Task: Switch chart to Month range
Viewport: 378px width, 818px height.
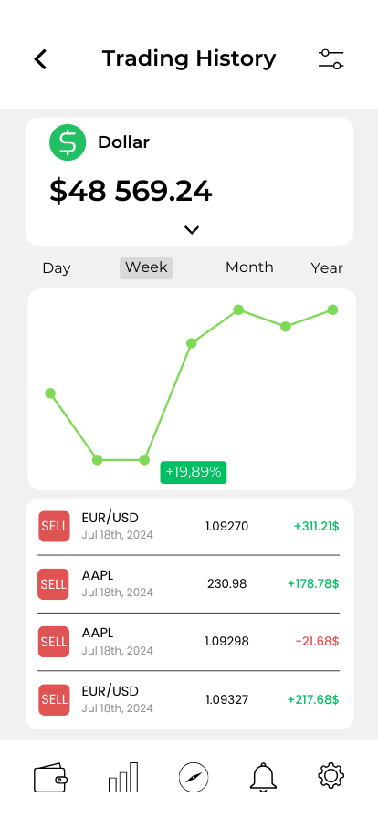Action: [249, 267]
